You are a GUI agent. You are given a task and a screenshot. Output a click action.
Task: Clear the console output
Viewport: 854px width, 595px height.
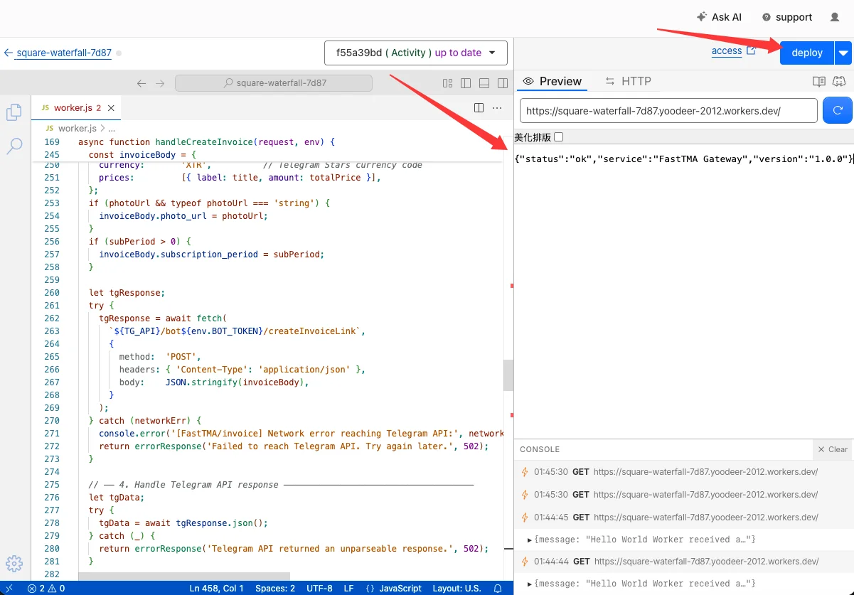tap(832, 449)
